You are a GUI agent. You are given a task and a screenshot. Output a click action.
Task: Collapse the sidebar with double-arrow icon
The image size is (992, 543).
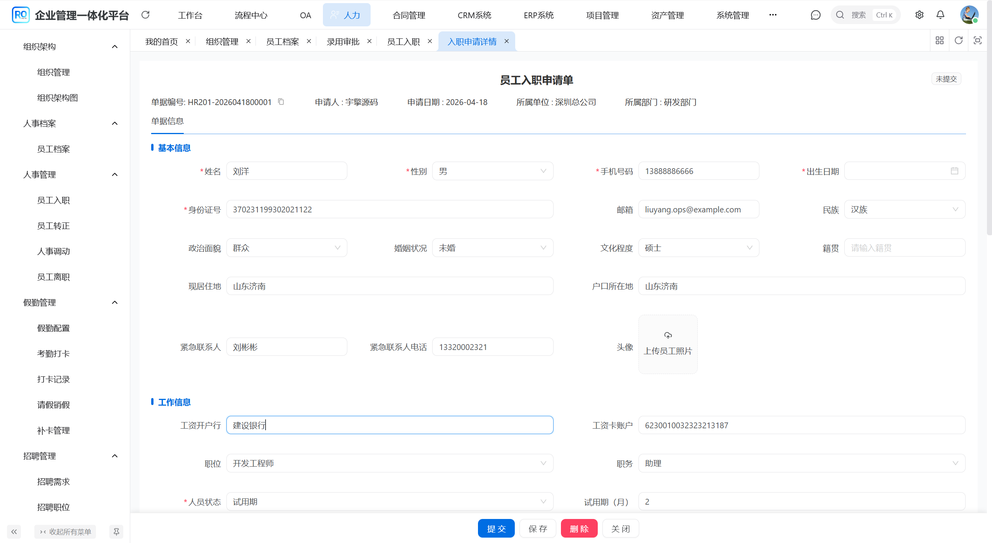[14, 531]
